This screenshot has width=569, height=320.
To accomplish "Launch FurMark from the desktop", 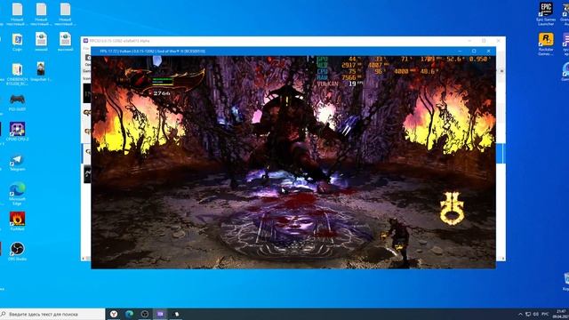I will 17,221.
